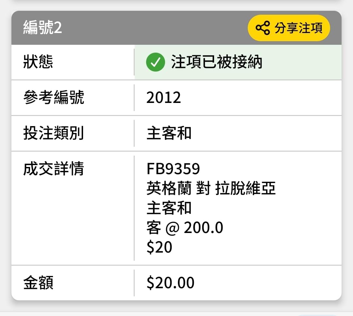Select reference number 2012

point(163,98)
